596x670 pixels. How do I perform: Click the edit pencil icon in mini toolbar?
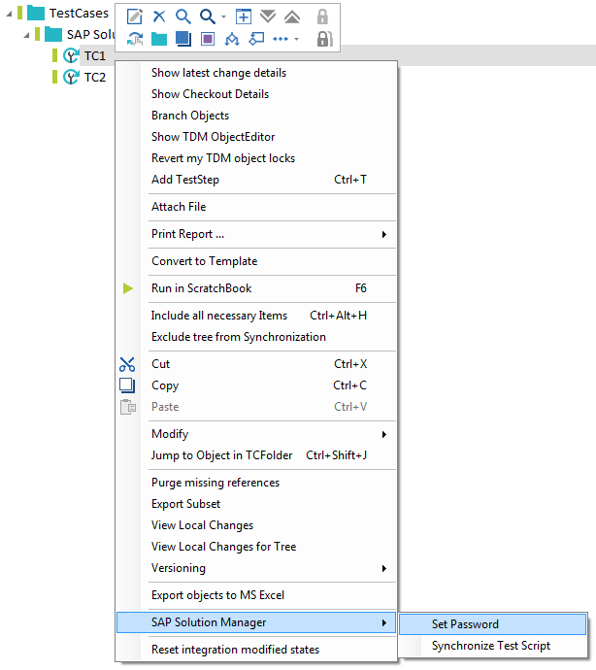(x=135, y=17)
